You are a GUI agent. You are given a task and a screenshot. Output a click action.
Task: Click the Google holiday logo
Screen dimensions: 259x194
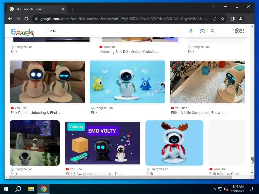[22, 32]
